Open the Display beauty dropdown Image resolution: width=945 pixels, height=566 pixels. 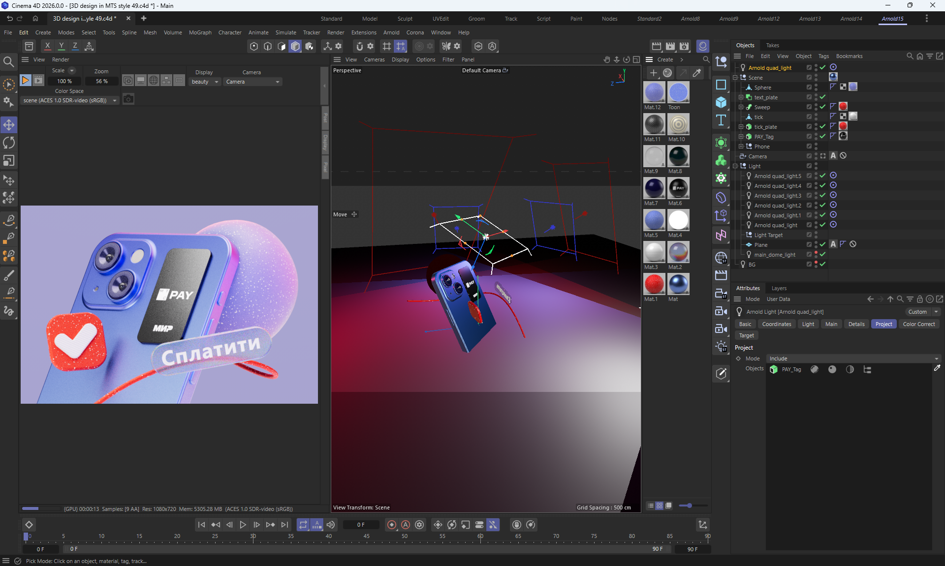coord(205,82)
